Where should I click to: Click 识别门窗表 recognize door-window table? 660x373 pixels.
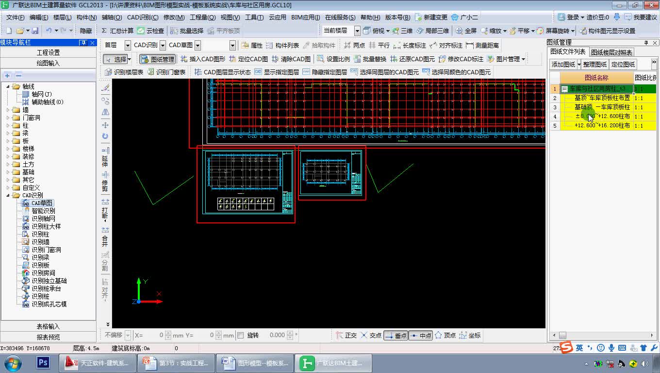(166, 72)
